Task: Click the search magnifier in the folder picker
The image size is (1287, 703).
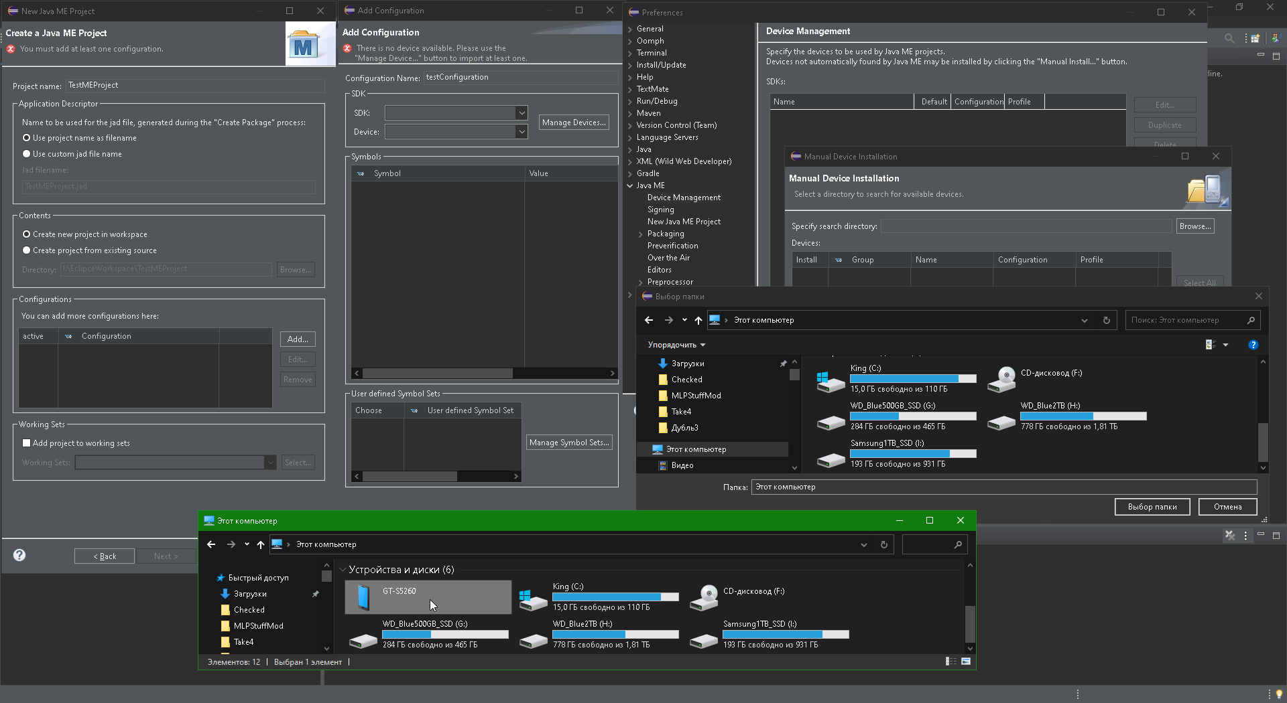Action: (x=1251, y=320)
